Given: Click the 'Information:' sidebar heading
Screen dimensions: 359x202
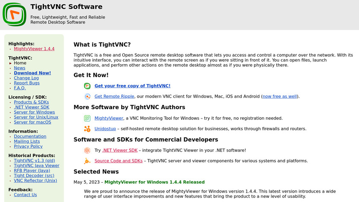Looking at the screenshot, I should tap(23, 131).
